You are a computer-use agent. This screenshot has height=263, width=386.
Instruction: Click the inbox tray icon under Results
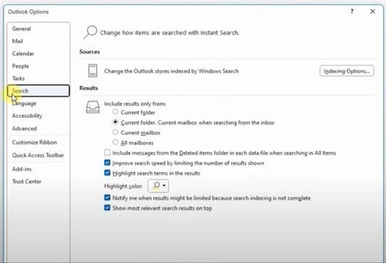[93, 107]
